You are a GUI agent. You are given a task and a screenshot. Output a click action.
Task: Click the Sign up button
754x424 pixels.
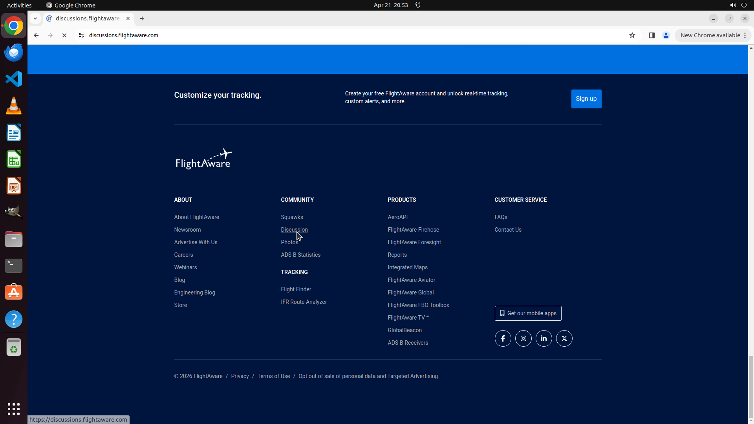(x=586, y=99)
